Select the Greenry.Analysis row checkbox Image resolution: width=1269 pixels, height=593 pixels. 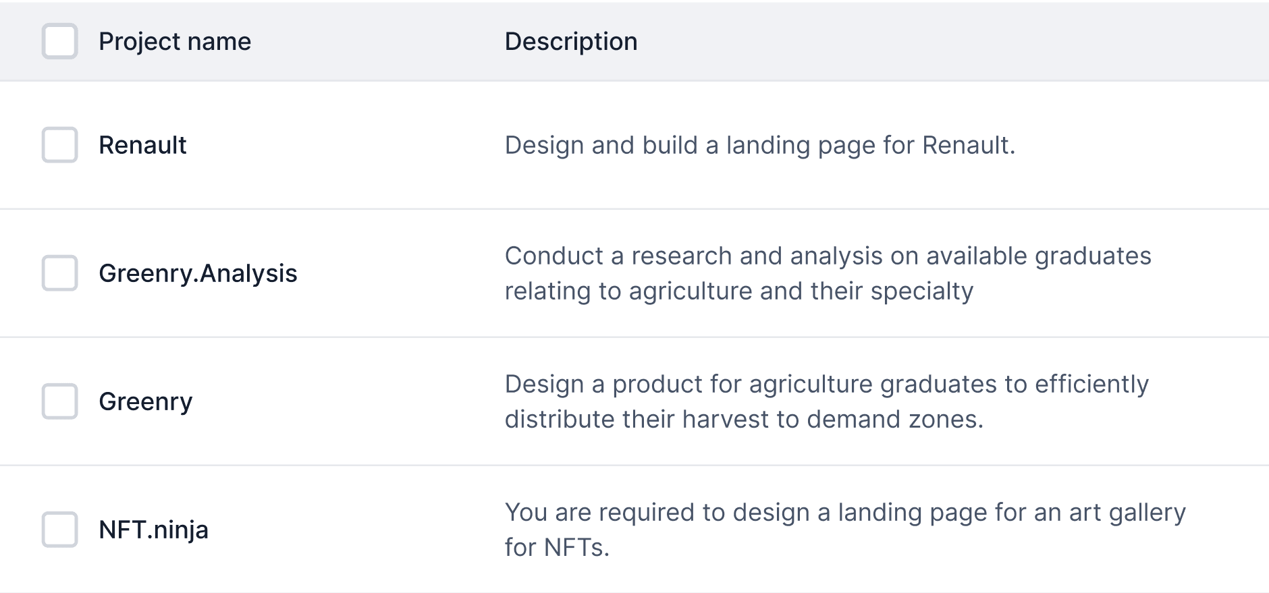coord(60,273)
